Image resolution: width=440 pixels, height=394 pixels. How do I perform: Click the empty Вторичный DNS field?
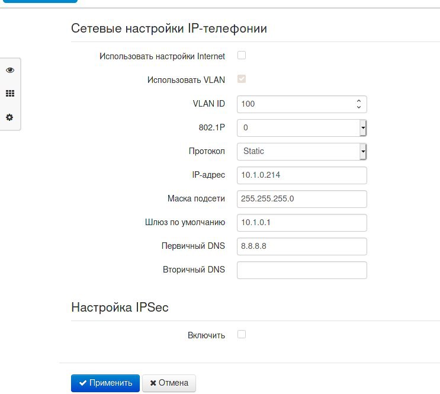click(301, 270)
